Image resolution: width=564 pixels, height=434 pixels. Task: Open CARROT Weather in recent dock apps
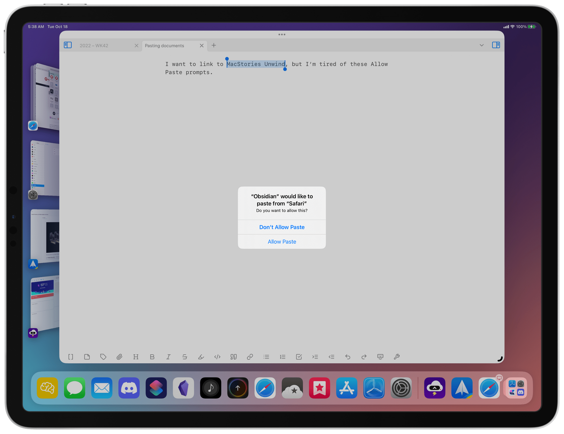[435, 388]
